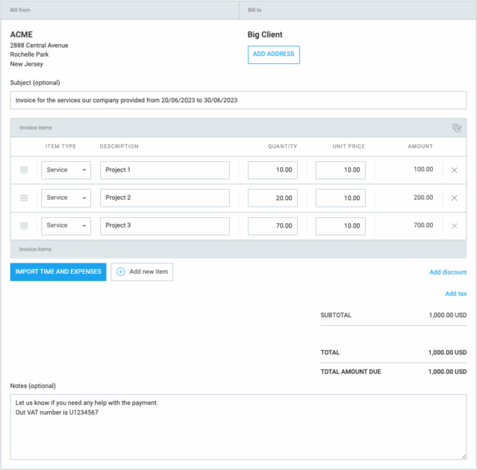Click the drag handle for Project 3 row

point(24,225)
